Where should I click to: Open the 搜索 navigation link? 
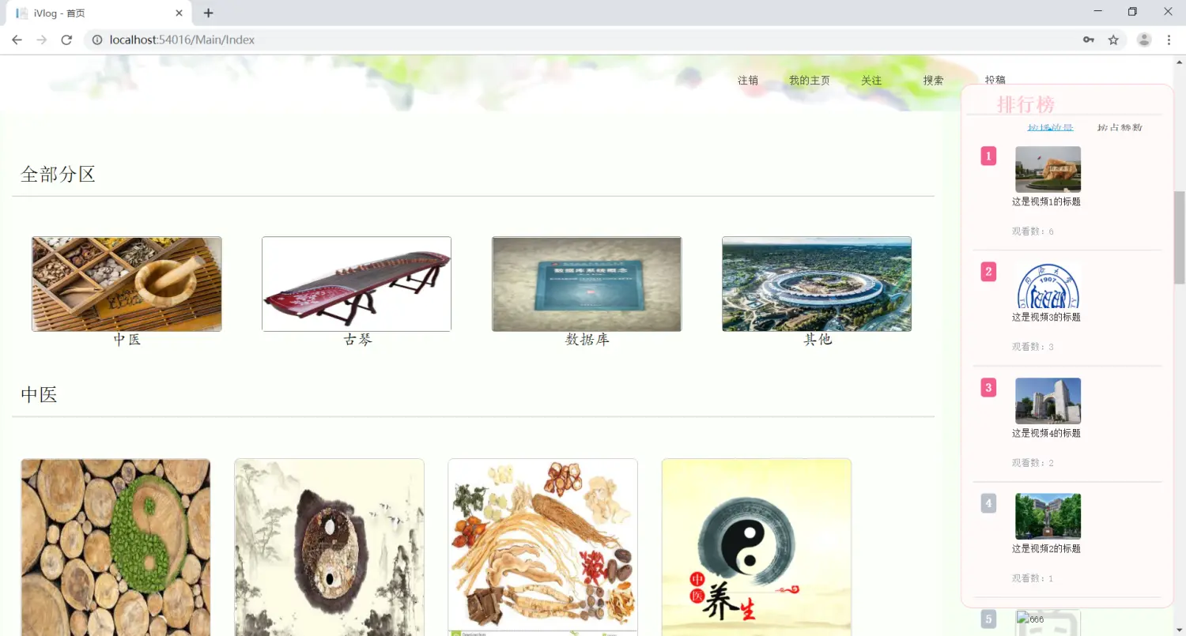[x=933, y=81]
